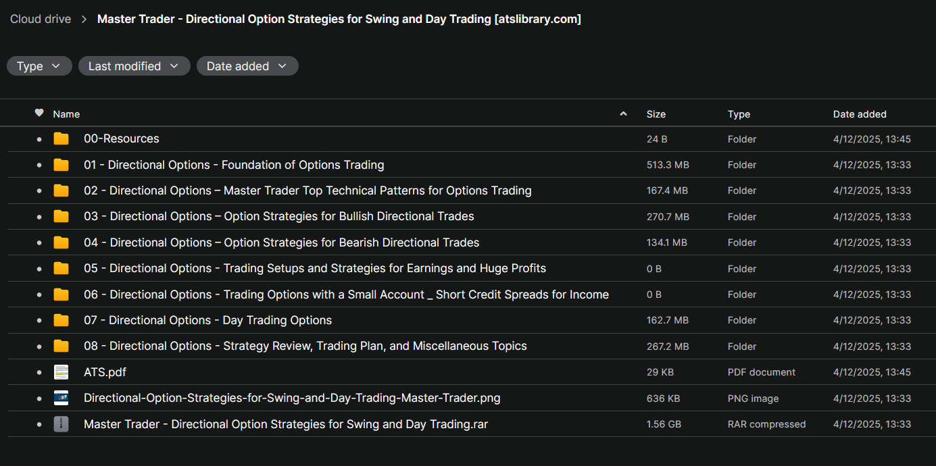
Task: Select folder 02 Master Trader Top Technical Patterns
Action: [307, 190]
